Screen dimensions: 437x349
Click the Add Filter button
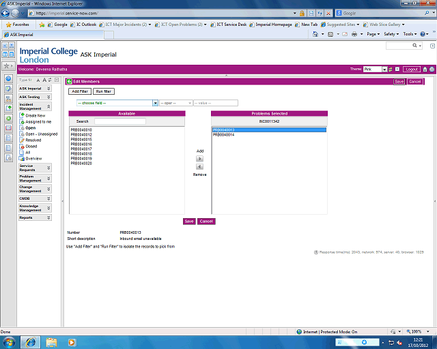(x=80, y=91)
